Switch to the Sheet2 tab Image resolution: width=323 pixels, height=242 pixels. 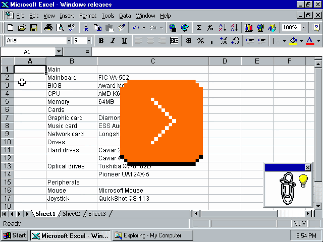click(71, 214)
